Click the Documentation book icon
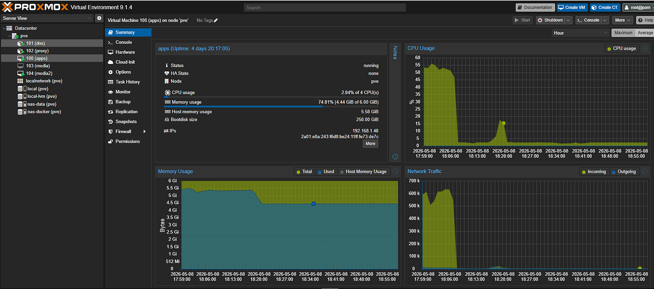The width and height of the screenshot is (654, 289). pyautogui.click(x=520, y=7)
